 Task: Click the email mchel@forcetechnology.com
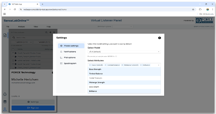tap(23, 83)
